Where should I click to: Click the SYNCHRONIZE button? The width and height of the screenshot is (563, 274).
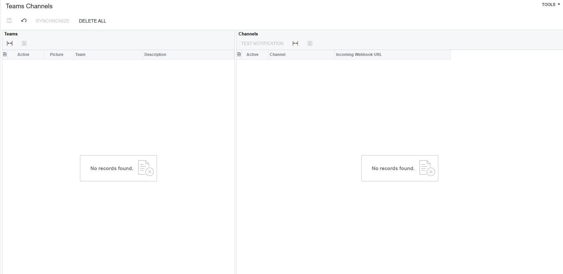(x=53, y=21)
